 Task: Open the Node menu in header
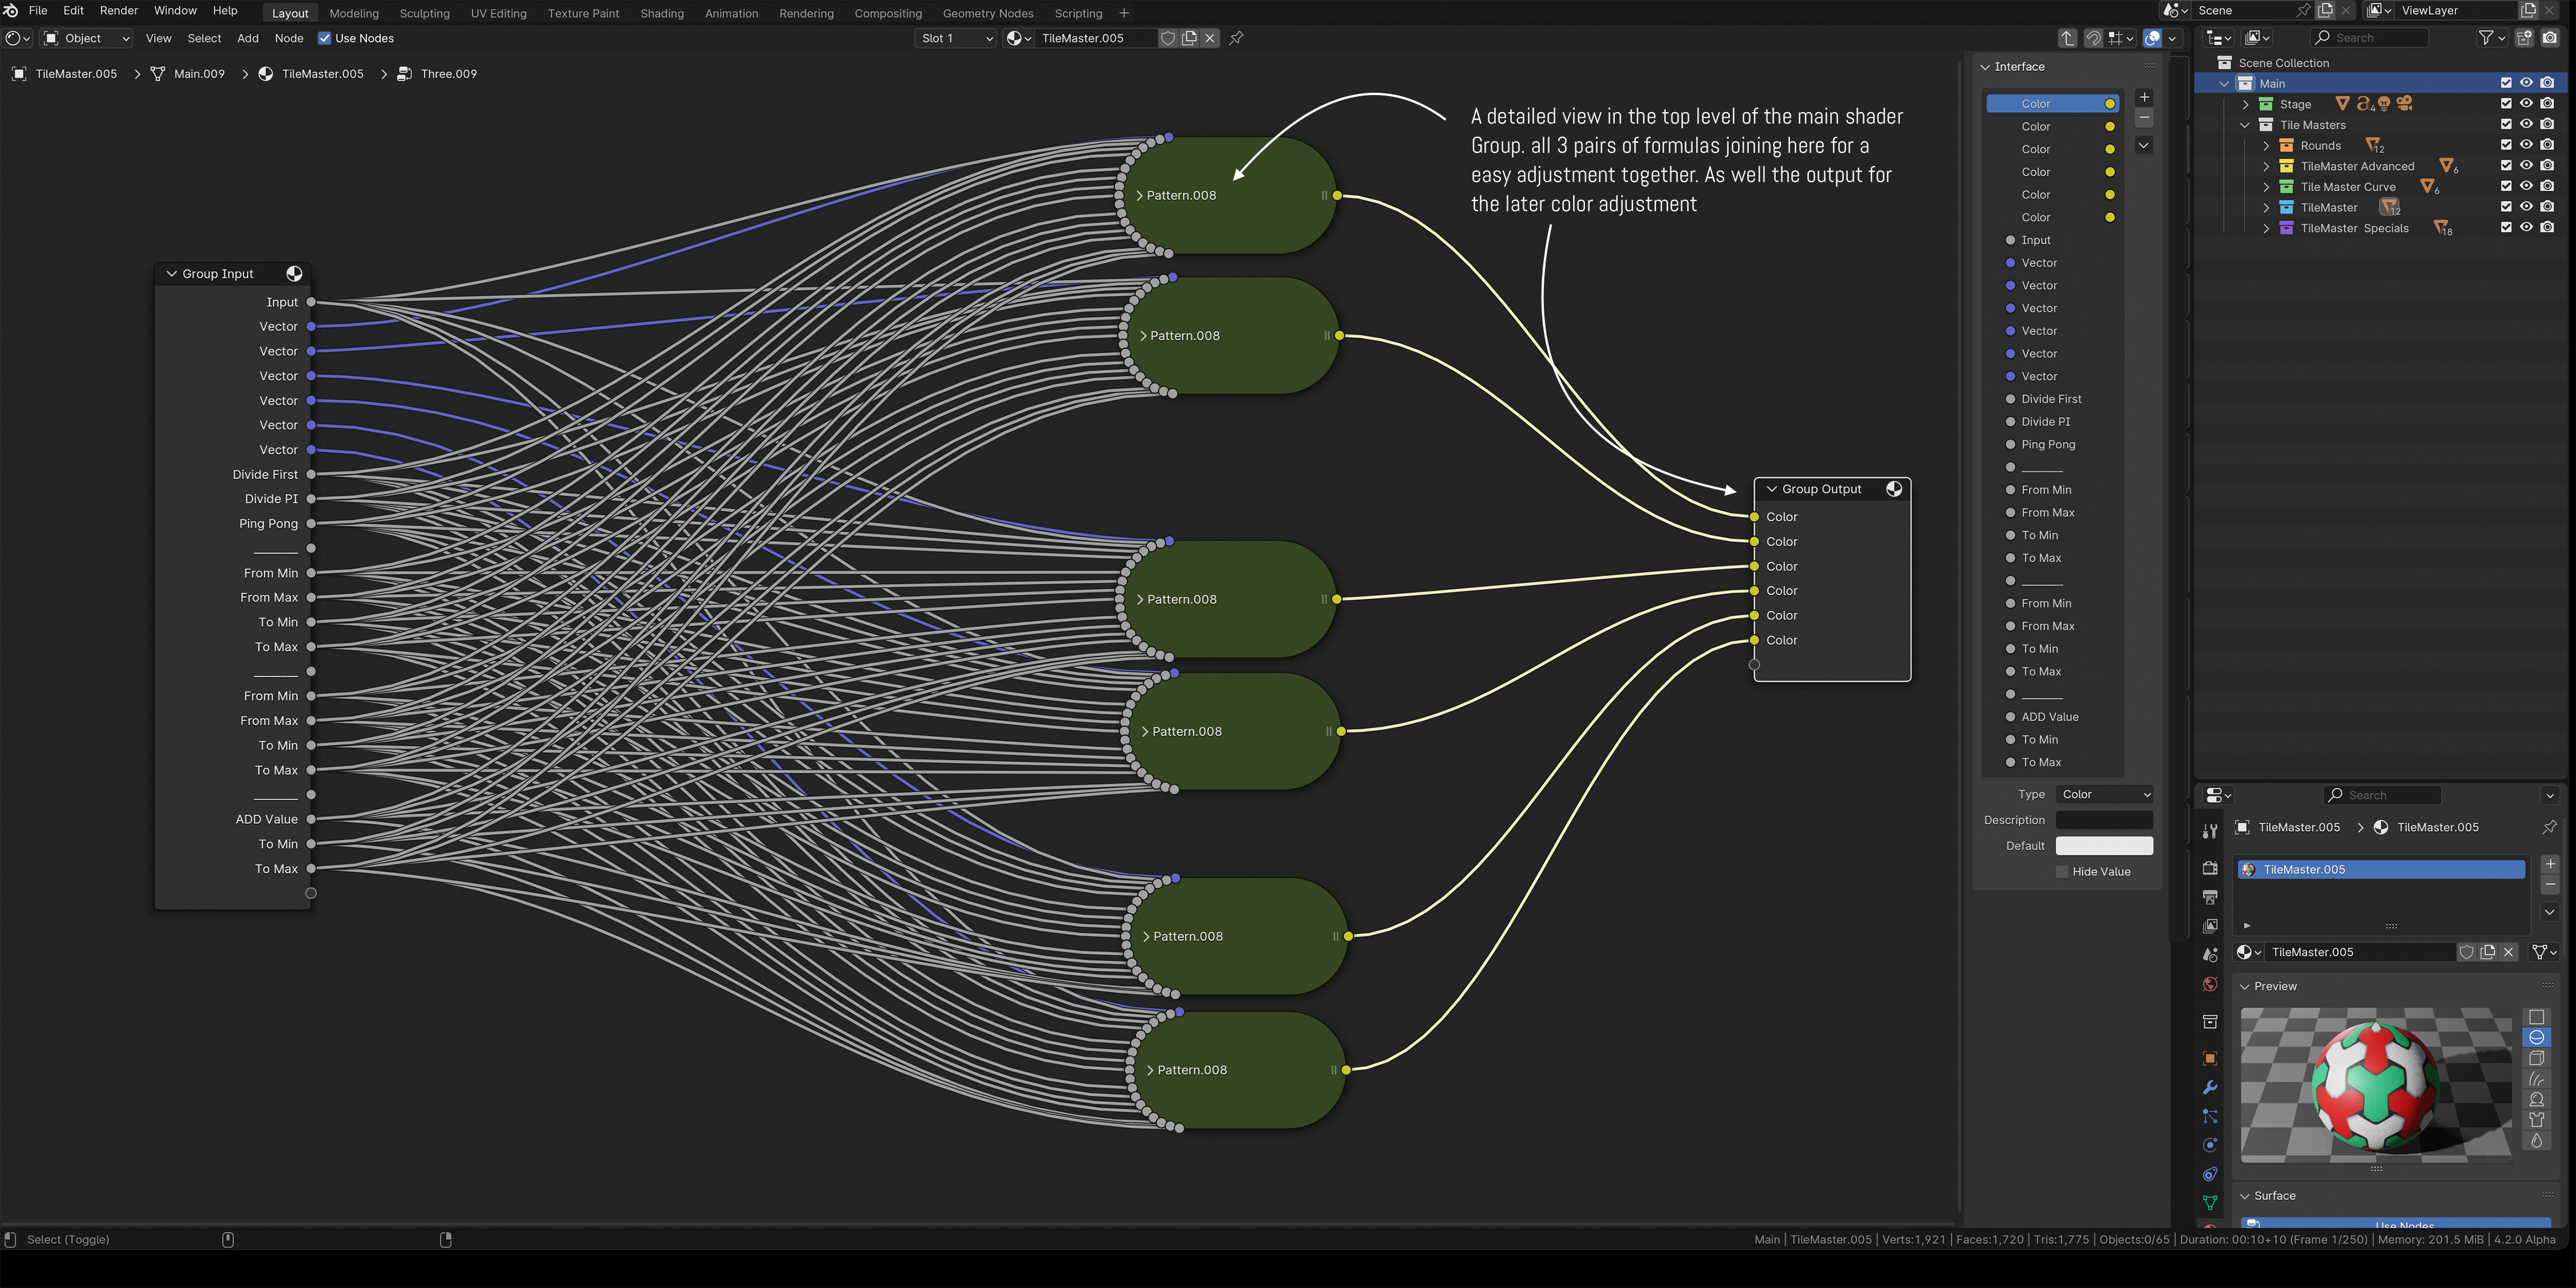coord(289,38)
